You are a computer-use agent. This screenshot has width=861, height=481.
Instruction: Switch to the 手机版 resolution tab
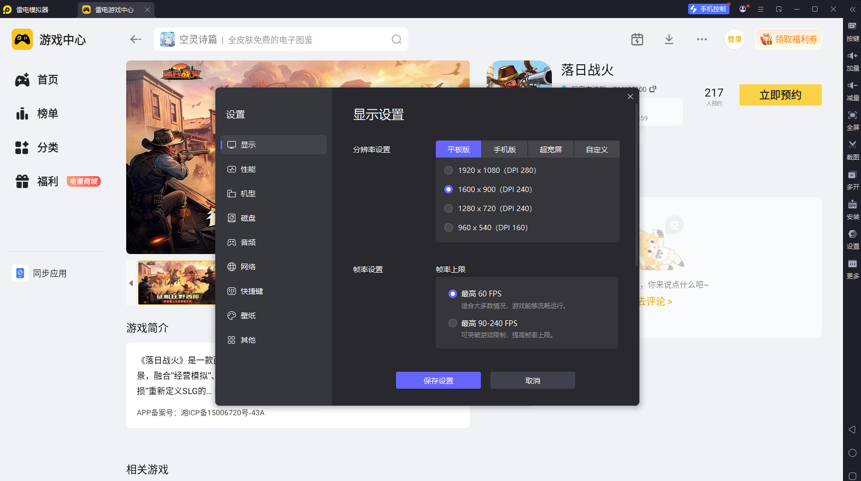tap(505, 150)
